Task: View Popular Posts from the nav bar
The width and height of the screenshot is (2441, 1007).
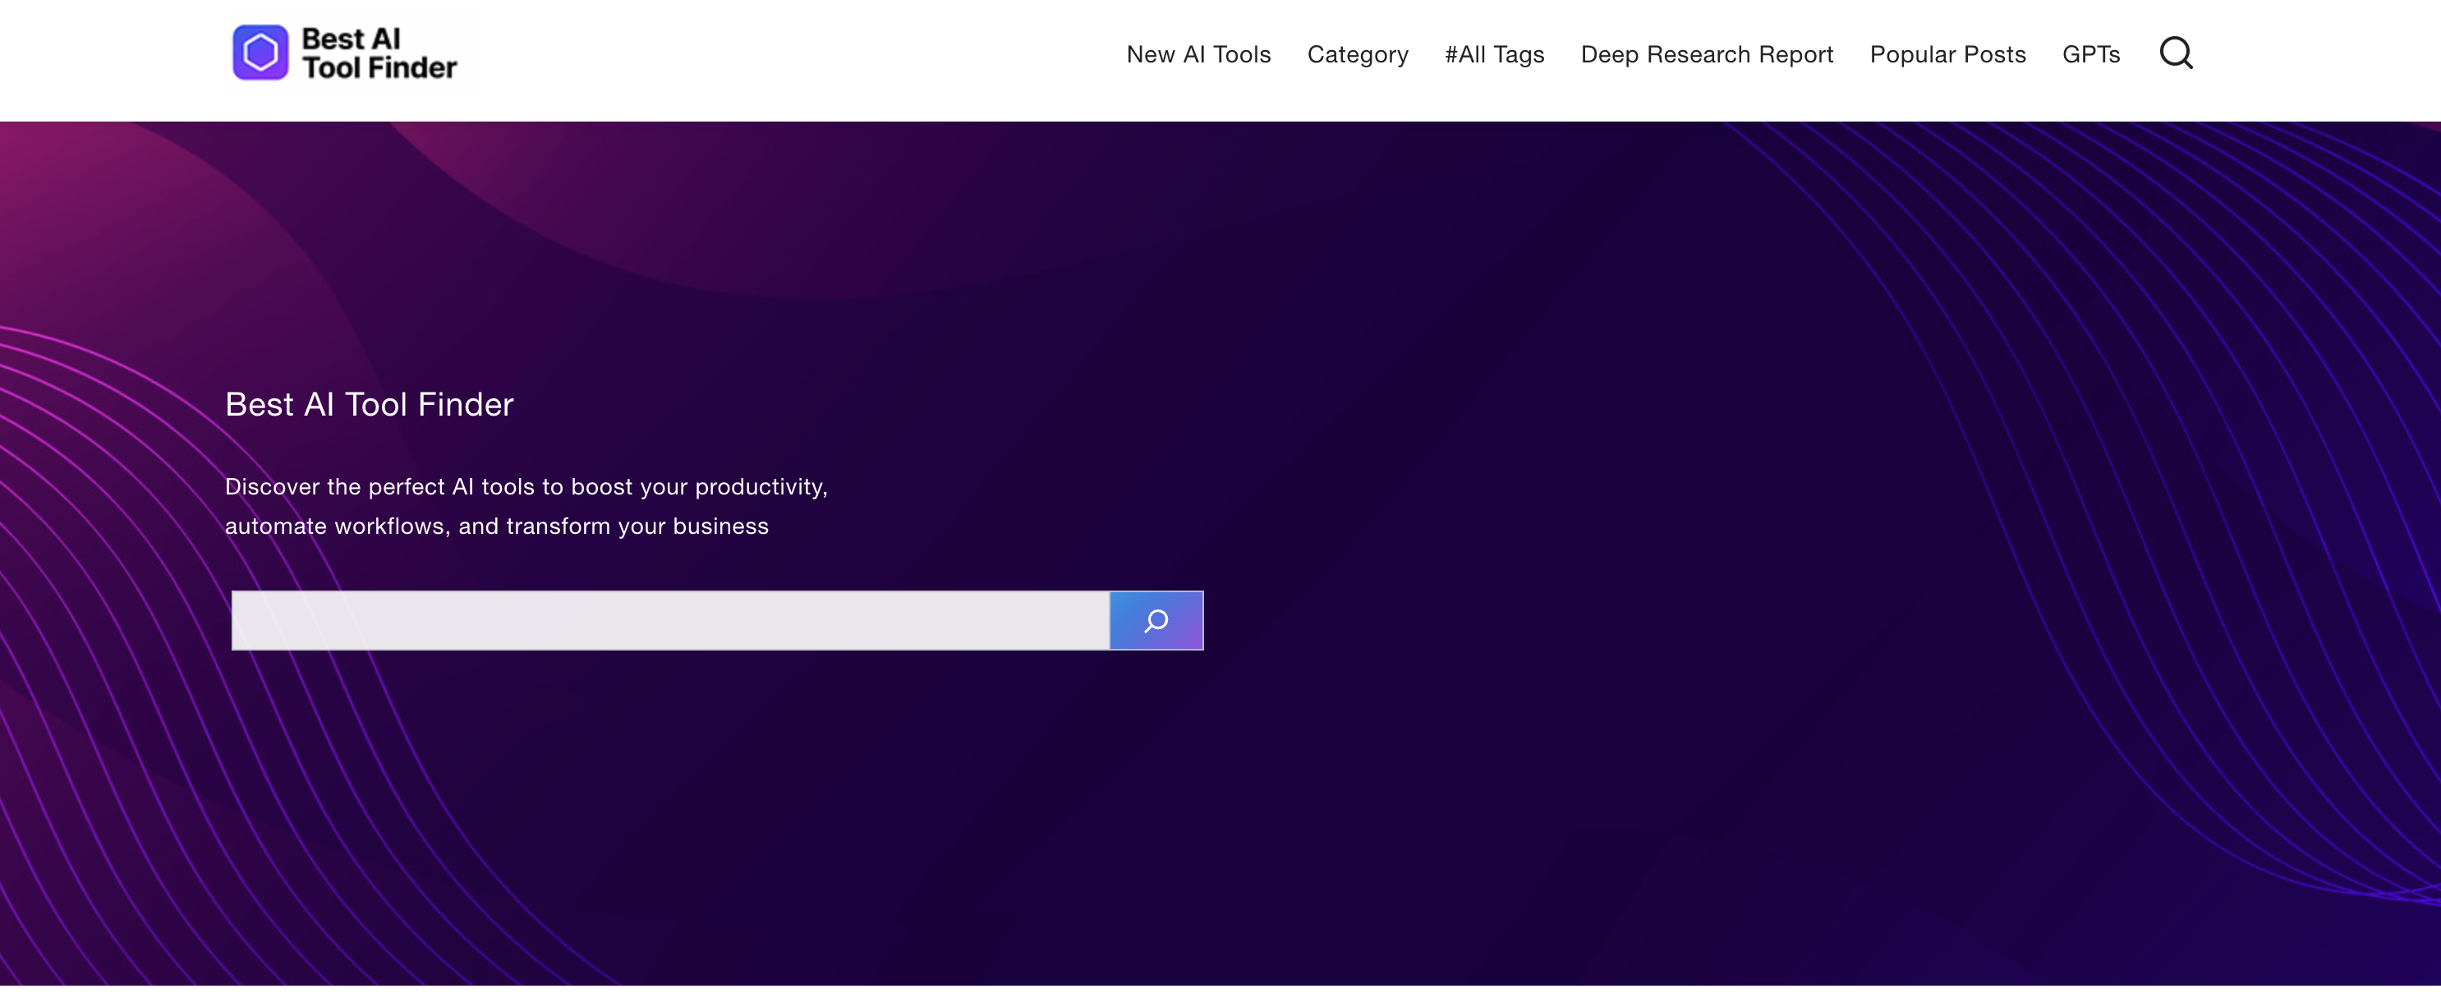Action: [1947, 54]
